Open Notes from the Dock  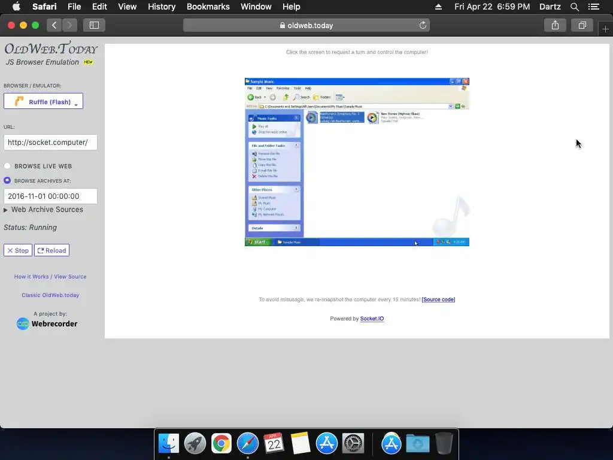[x=301, y=444]
